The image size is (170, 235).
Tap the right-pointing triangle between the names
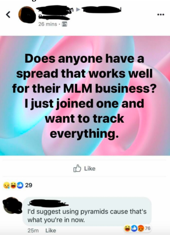click(x=78, y=10)
